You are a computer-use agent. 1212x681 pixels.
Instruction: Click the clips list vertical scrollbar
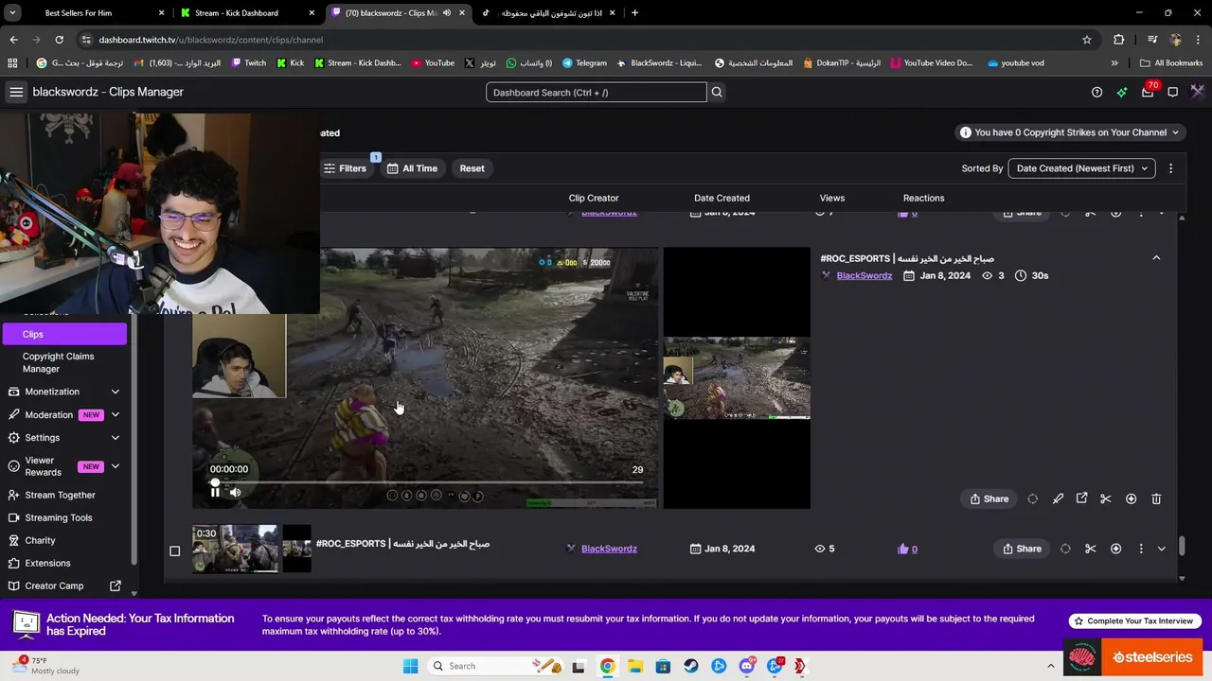[1182, 547]
